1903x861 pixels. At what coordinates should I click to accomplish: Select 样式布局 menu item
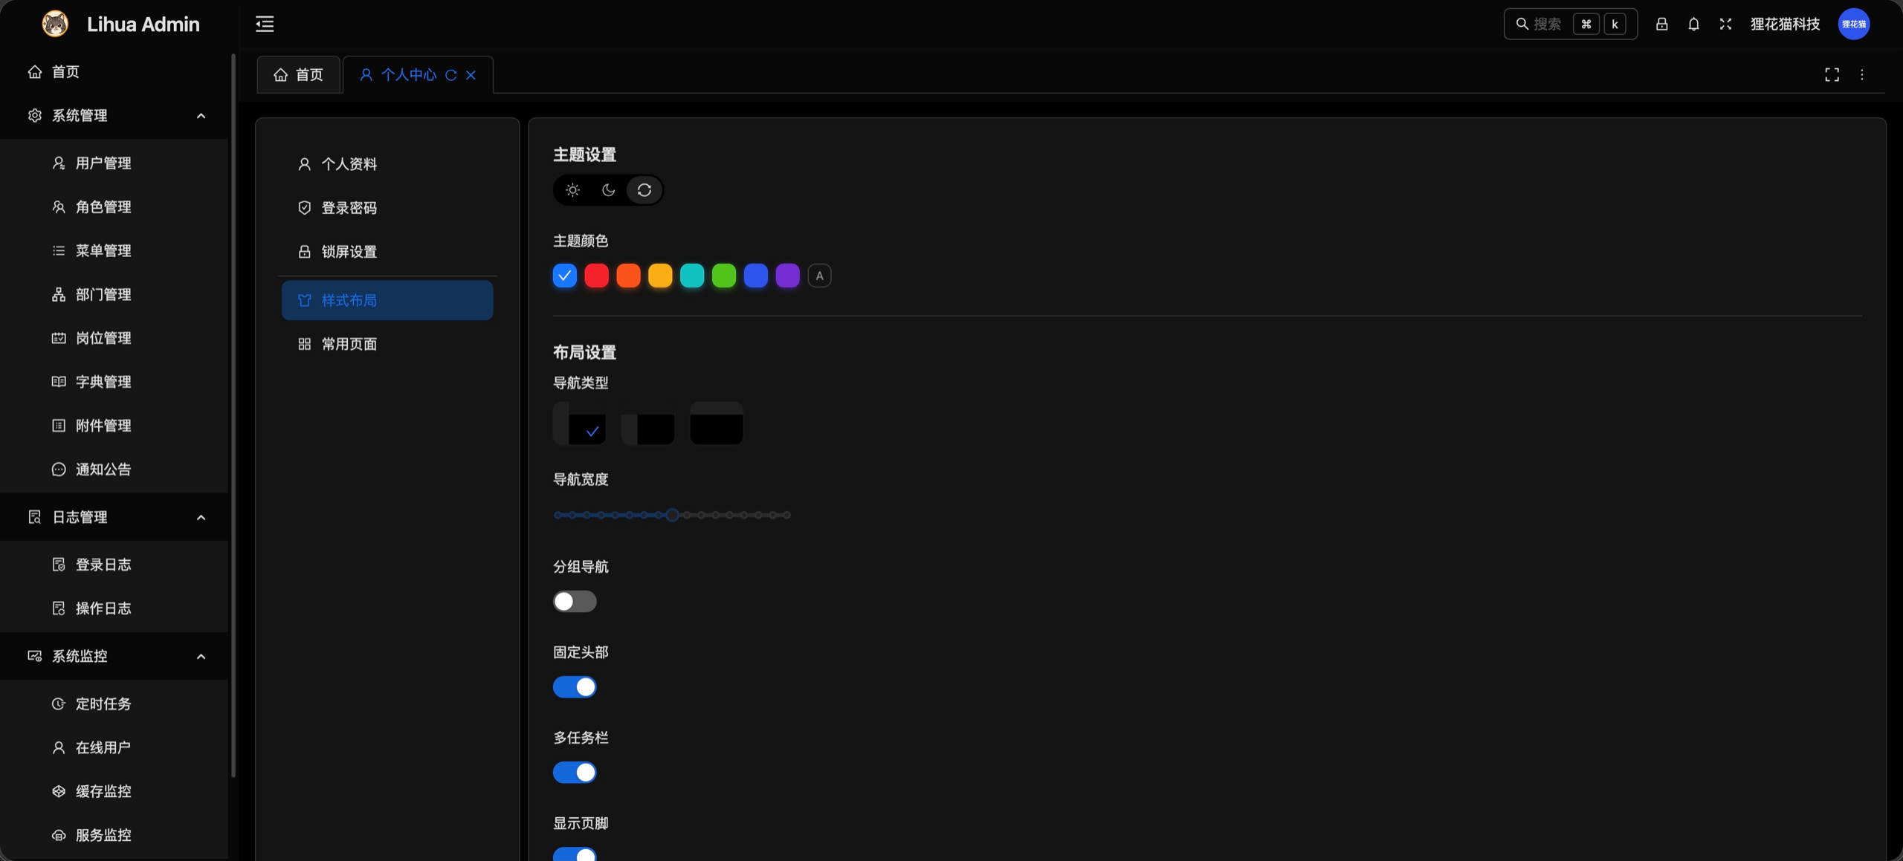(387, 300)
